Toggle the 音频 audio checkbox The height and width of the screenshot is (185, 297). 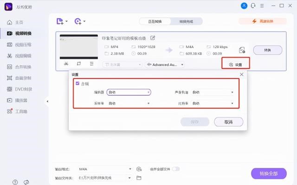coord(77,83)
